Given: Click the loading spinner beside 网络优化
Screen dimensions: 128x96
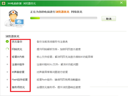Looking at the screenshot, I should (7, 49).
